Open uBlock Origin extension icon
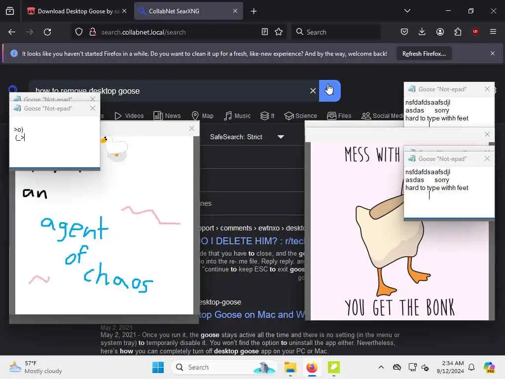505x379 pixels. 475,32
